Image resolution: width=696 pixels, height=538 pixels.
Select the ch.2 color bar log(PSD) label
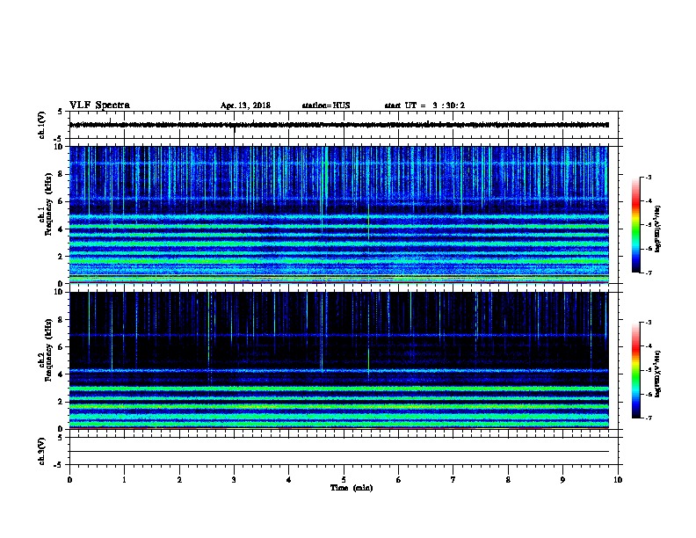pos(658,374)
